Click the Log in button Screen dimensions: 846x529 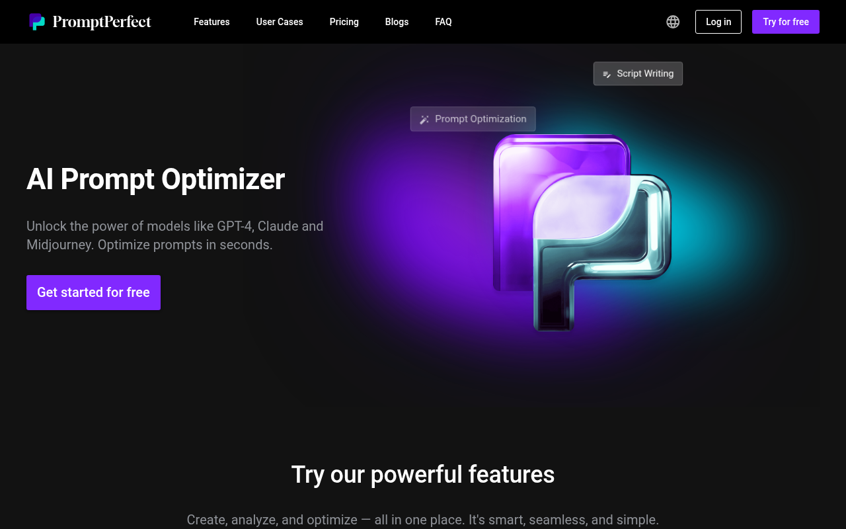pyautogui.click(x=718, y=22)
